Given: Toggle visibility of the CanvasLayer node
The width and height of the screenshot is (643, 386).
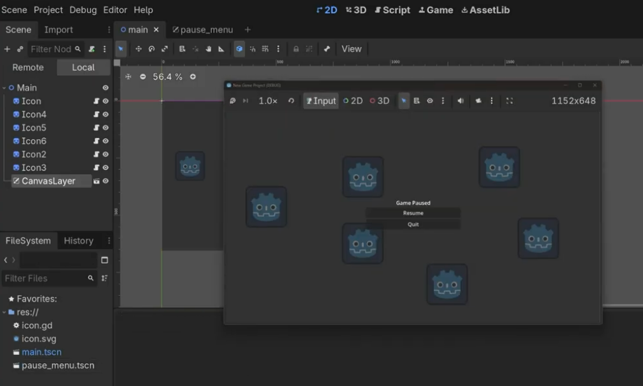Looking at the screenshot, I should 106,181.
